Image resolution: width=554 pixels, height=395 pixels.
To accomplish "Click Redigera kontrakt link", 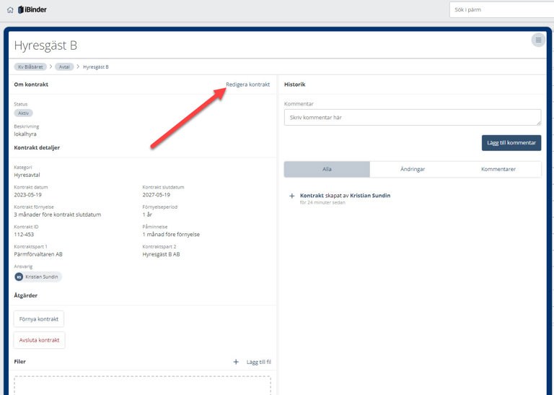I will point(247,84).
